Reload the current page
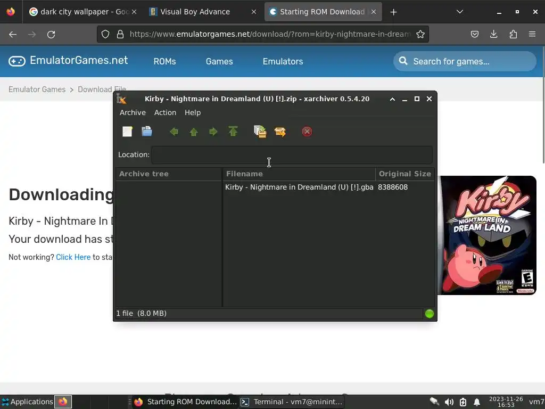This screenshot has height=409, width=545. (x=51, y=34)
